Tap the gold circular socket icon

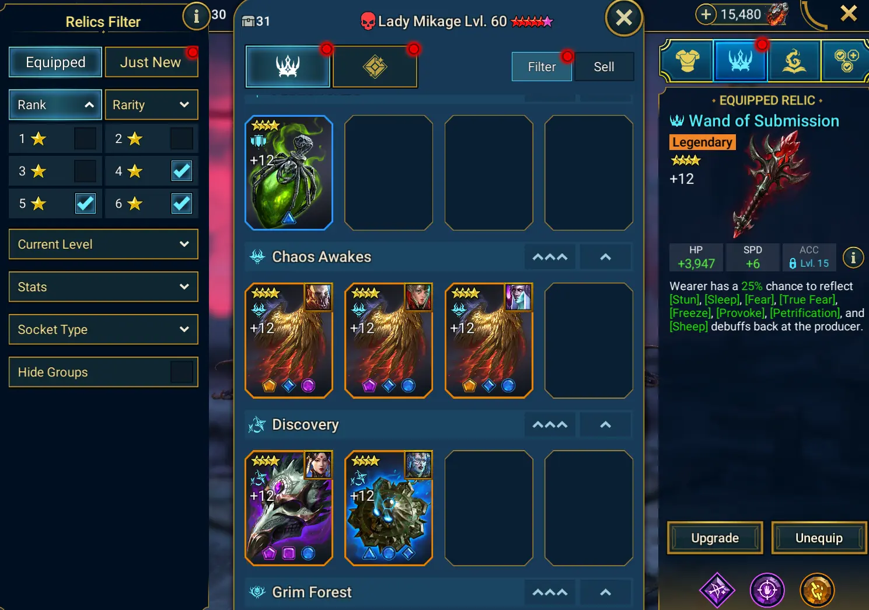(x=817, y=590)
